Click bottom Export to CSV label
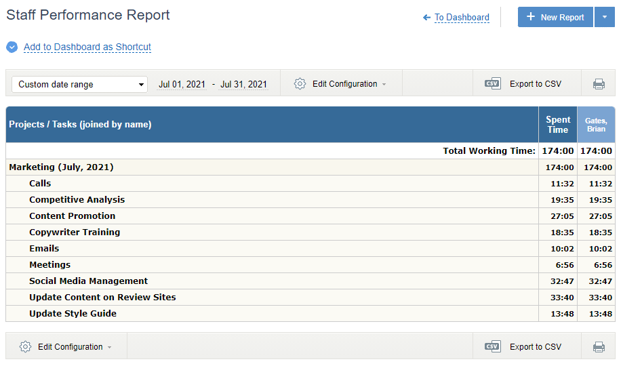The width and height of the screenshot is (621, 366). [536, 347]
